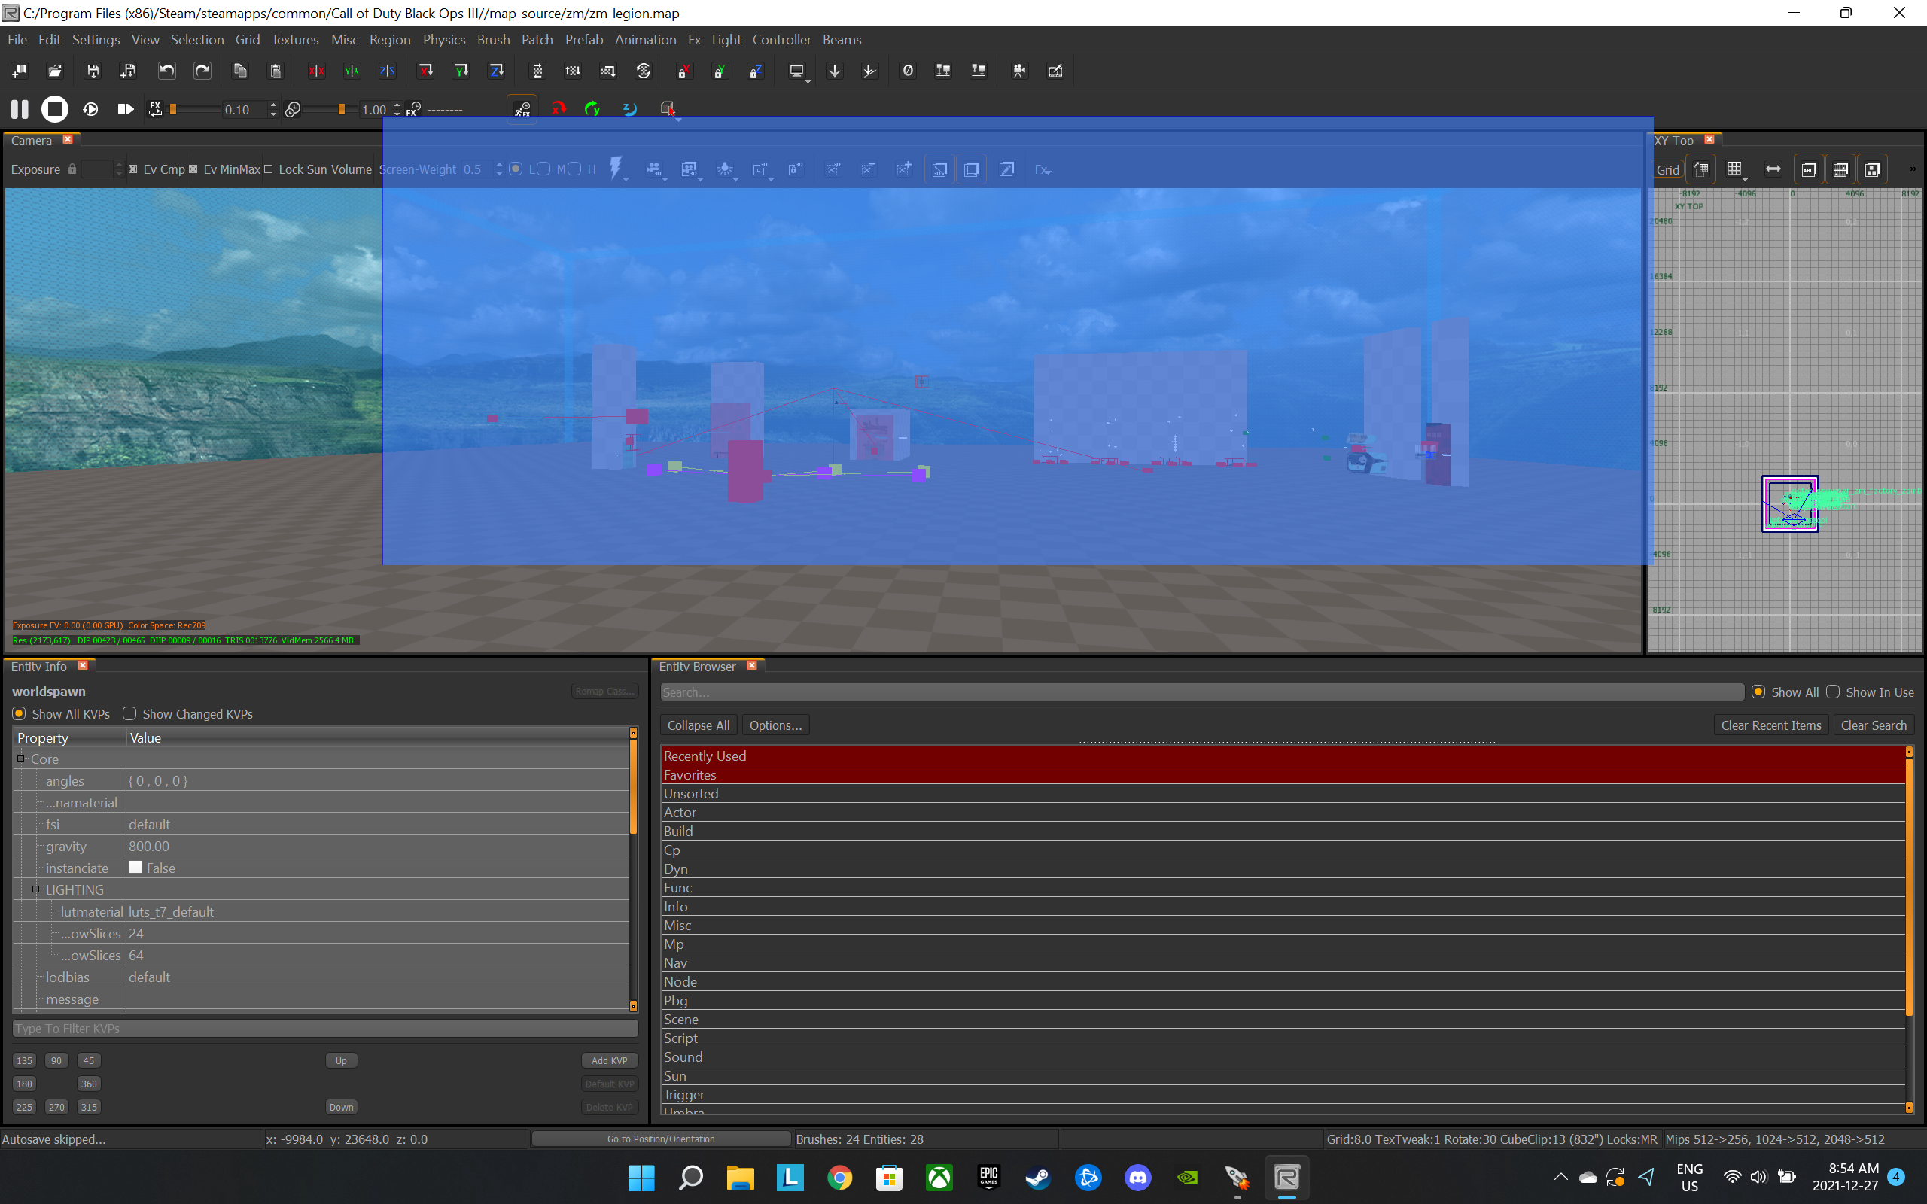The width and height of the screenshot is (1927, 1204).
Task: Redo the action using the toolbar icon
Action: click(x=202, y=71)
